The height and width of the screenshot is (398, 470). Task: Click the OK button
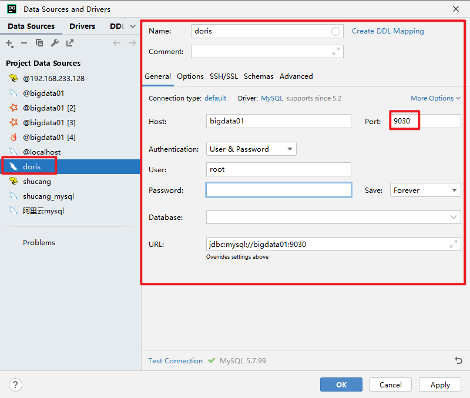coord(341,384)
